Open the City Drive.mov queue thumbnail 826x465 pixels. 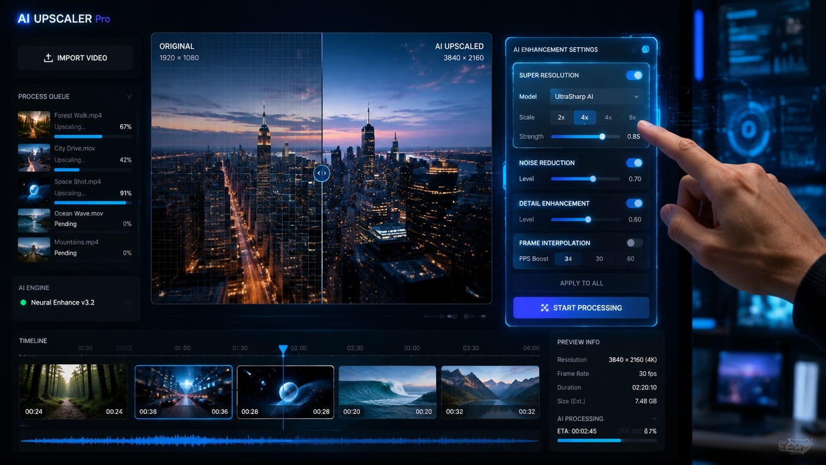pyautogui.click(x=34, y=157)
